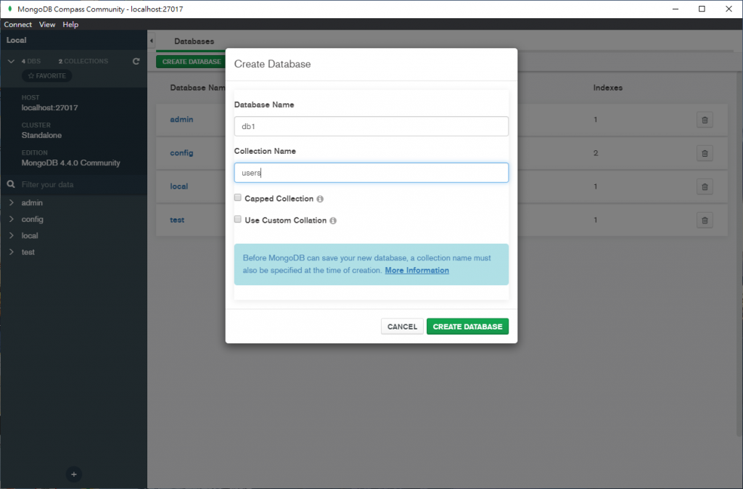Minimize the MongoDB Compass window

[x=676, y=9]
